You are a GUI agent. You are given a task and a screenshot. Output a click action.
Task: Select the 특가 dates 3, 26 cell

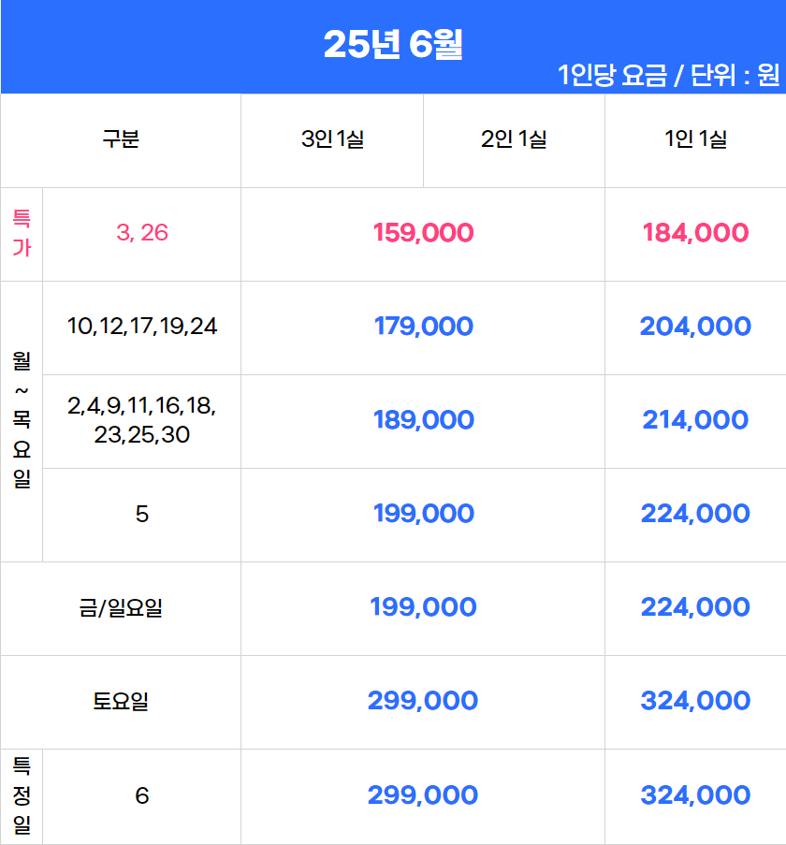(141, 233)
